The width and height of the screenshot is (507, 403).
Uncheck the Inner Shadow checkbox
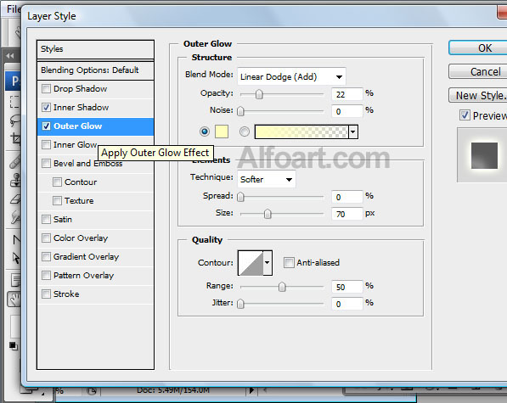46,107
